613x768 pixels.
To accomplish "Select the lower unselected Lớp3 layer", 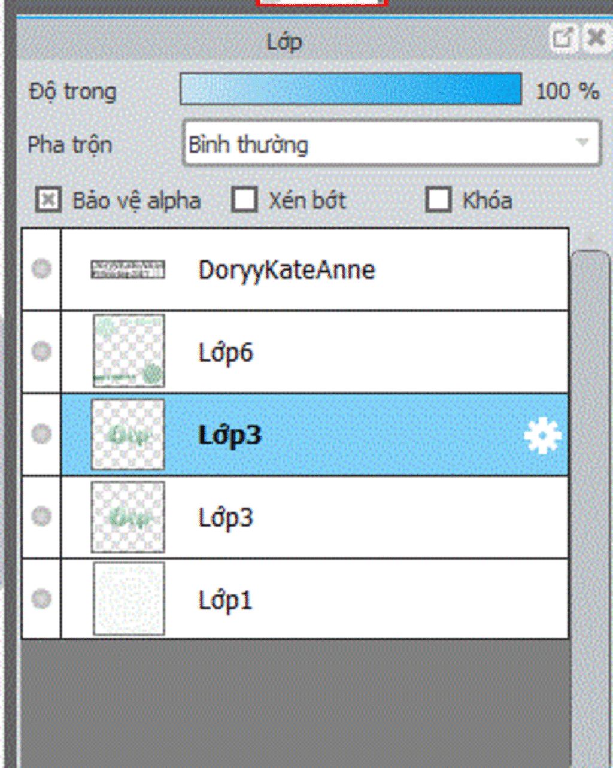I will [x=315, y=517].
